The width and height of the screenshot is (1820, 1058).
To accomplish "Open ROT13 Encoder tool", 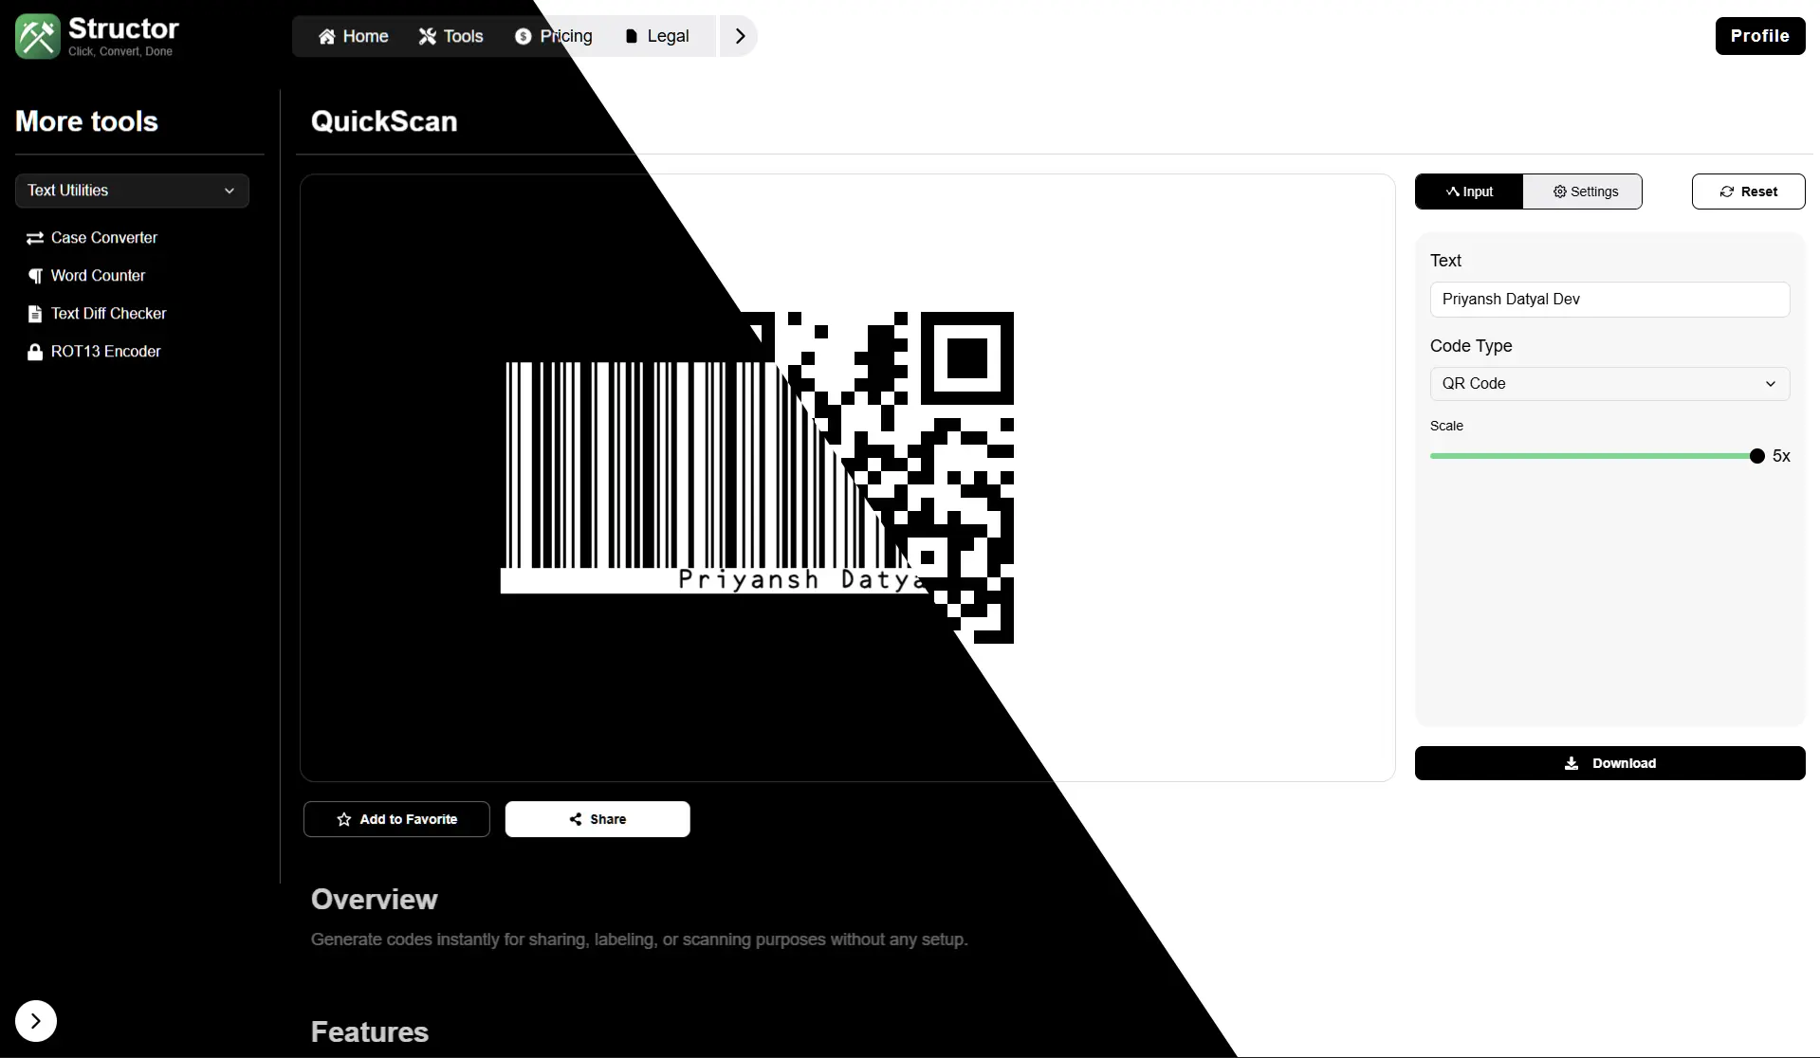I will click(105, 352).
